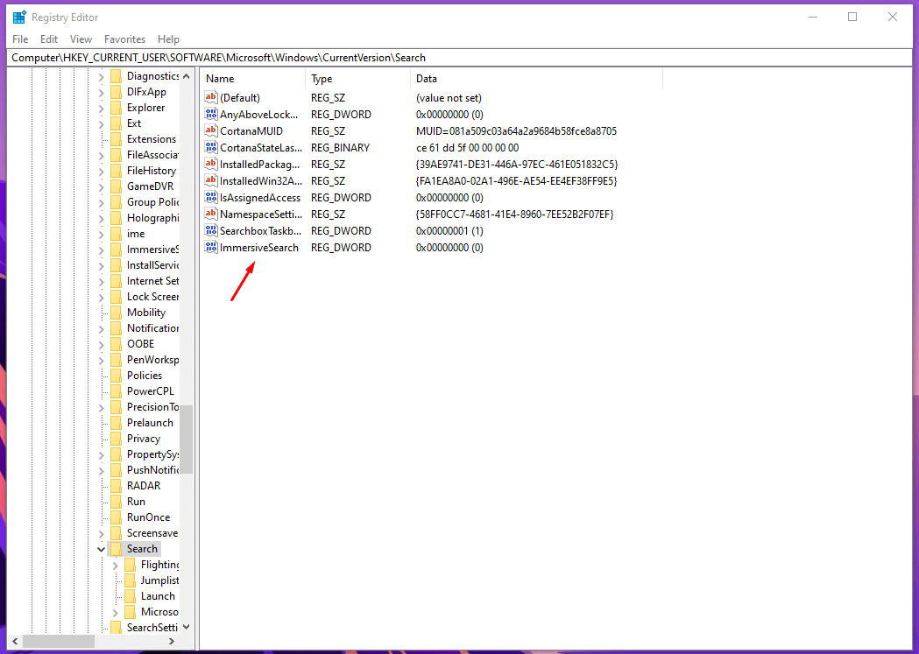
Task: Click the AnyAboveLock... DWORD icon
Action: 211,114
